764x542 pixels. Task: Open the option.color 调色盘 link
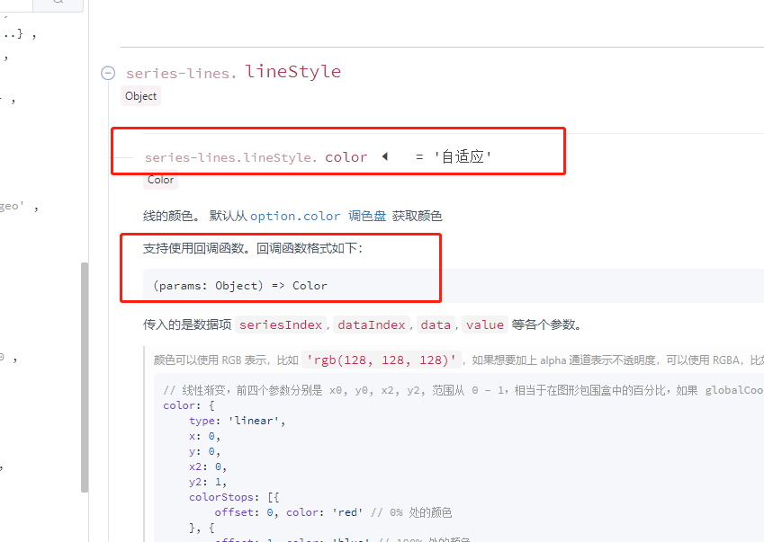pyautogui.click(x=319, y=216)
